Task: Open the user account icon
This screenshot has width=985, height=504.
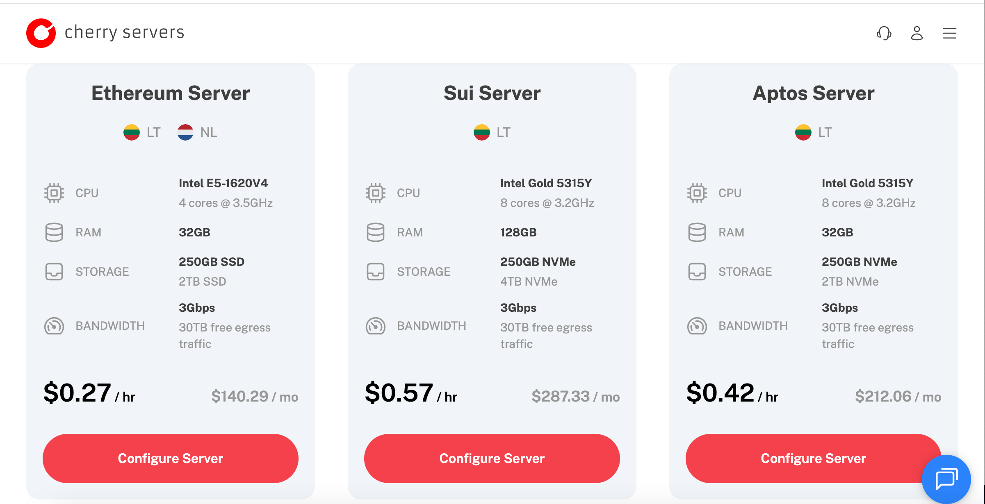Action: [917, 33]
